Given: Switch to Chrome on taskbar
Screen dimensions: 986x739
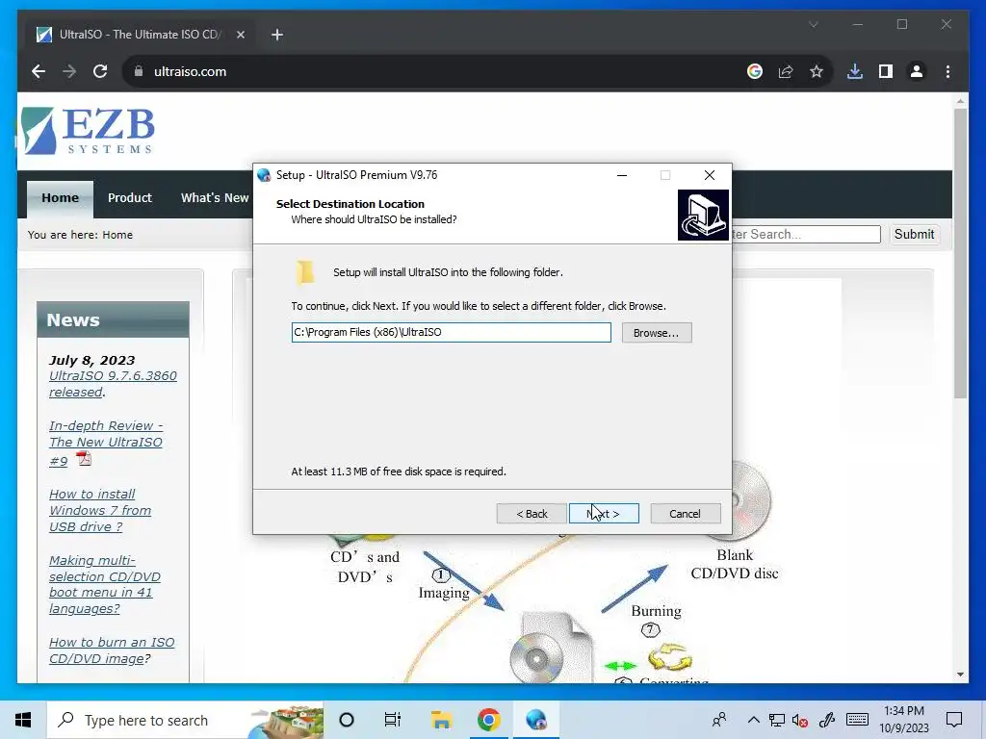Looking at the screenshot, I should point(488,720).
